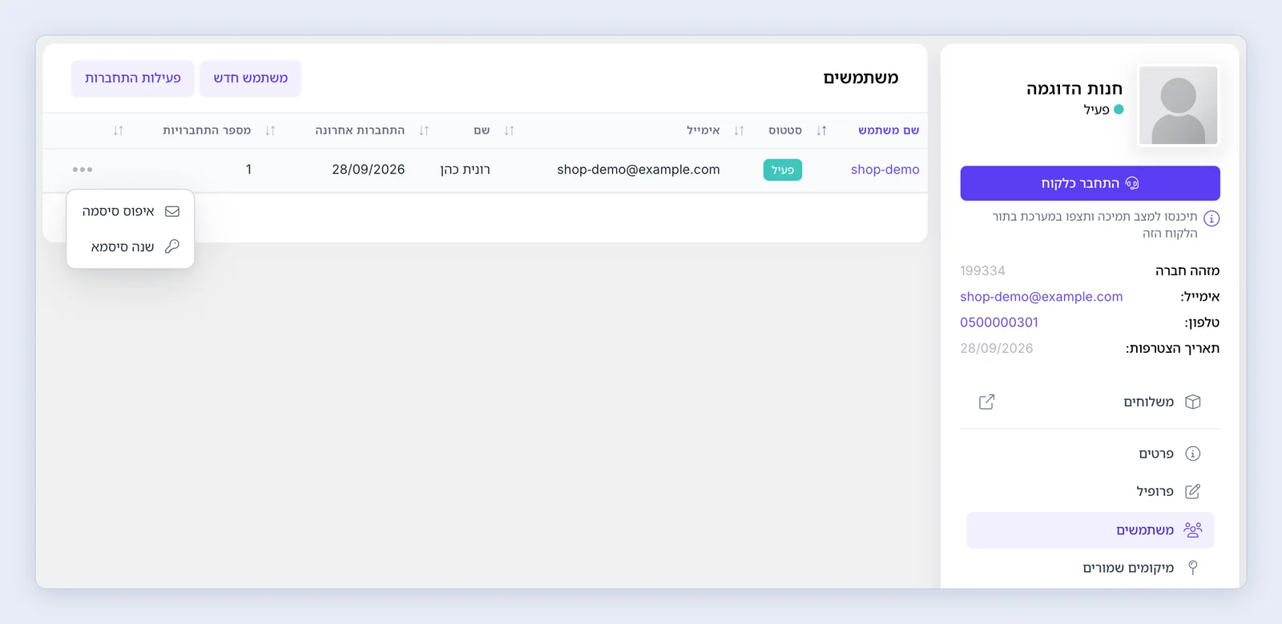Click the customer avatar thumbnail
This screenshot has width=1282, height=624.
(x=1179, y=106)
